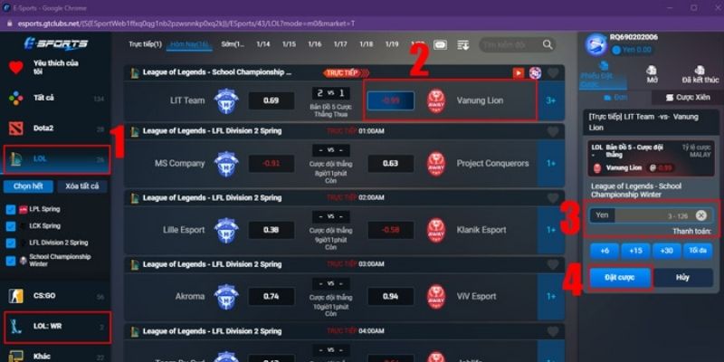Expand 1+ markets for Lille Esport match
Screen dimensions: 724x362
pos(551,230)
